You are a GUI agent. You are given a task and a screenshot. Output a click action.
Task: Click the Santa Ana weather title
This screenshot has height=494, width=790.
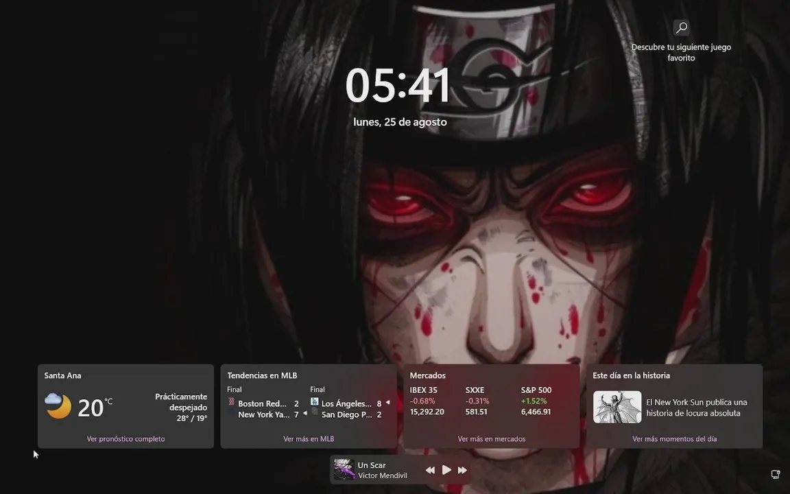(x=62, y=375)
